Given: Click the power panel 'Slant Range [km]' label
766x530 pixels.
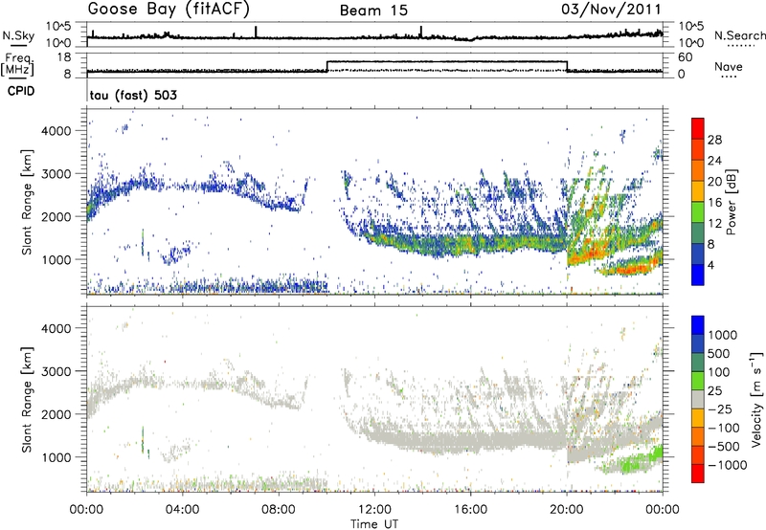Looking at the screenshot, I should tap(27, 202).
